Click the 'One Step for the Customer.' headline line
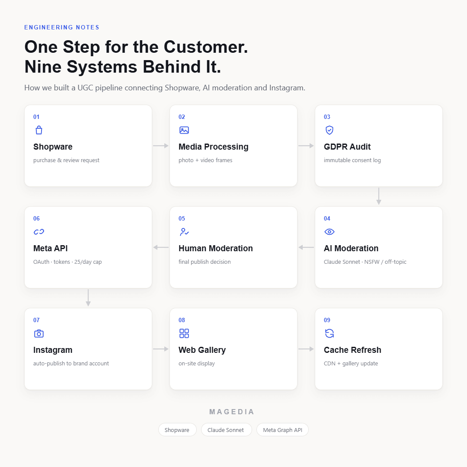Image resolution: width=467 pixels, height=467 pixels. click(136, 47)
